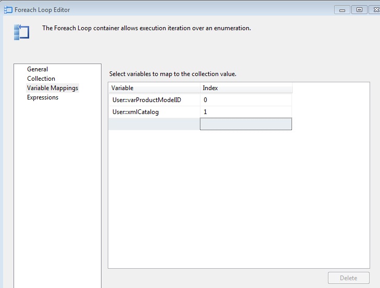
Task: Select the User::varProductModelID variable cell
Action: click(154, 99)
